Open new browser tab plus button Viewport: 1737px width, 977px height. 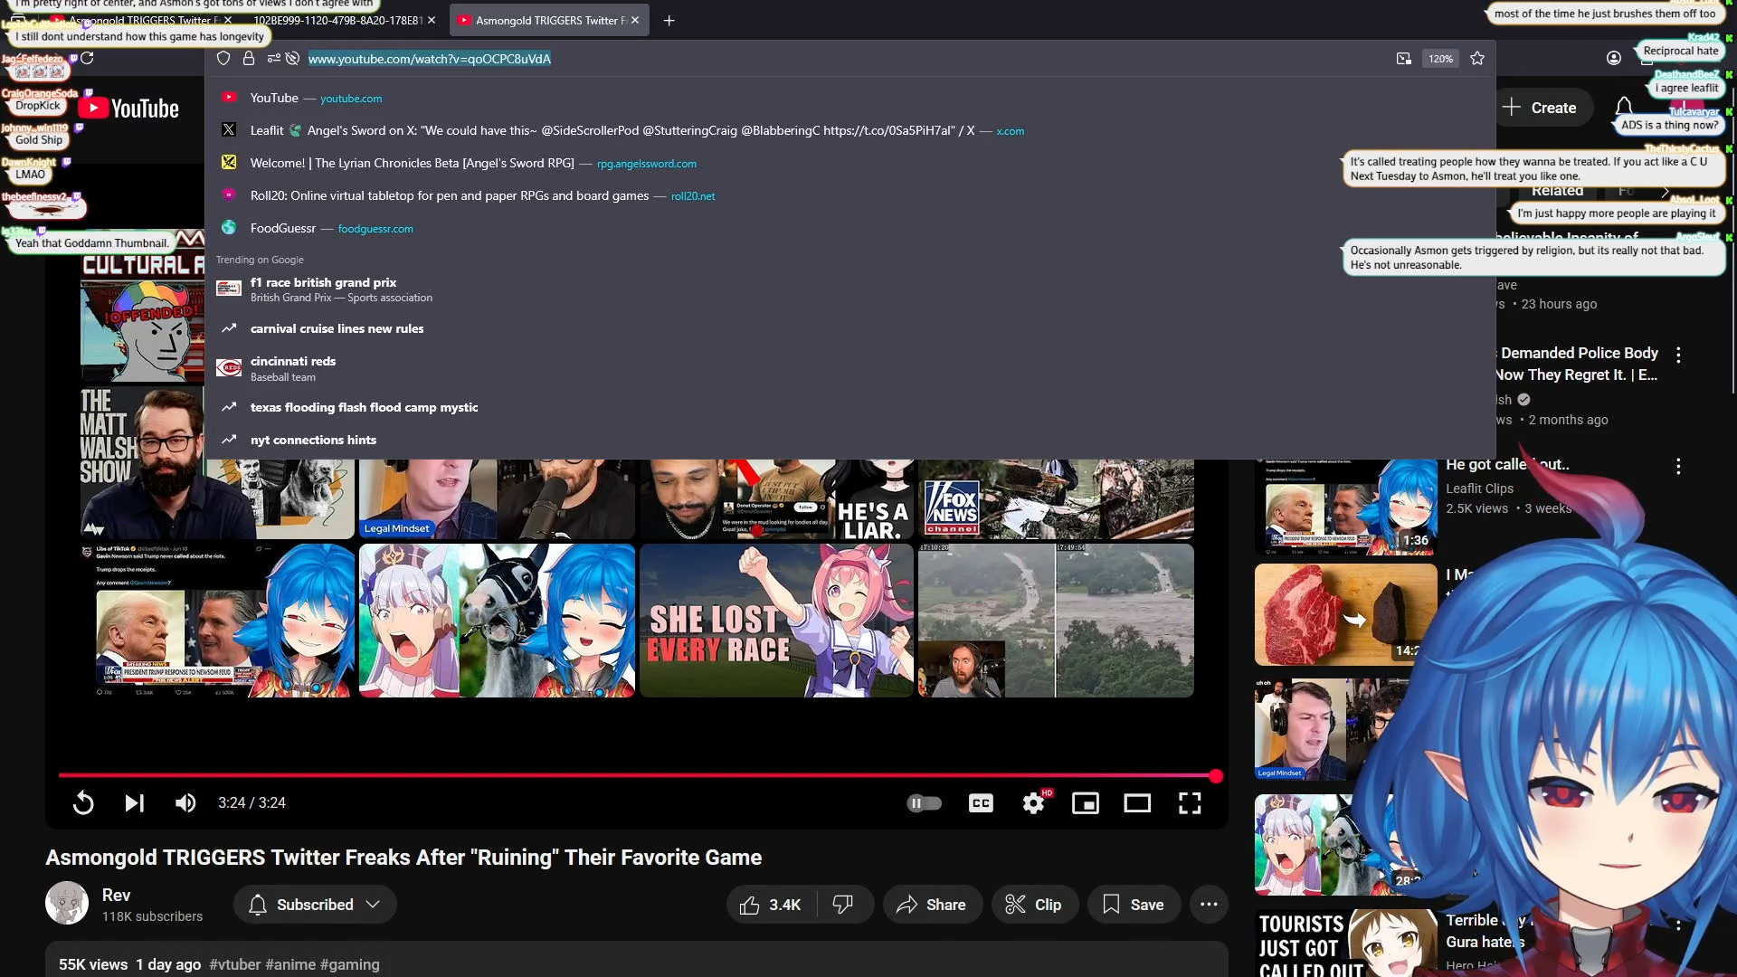[669, 20]
